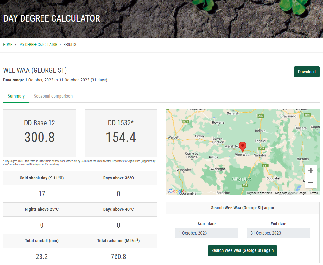Select the red Wee Waa map marker
The height and width of the screenshot is (265, 323).
click(242, 146)
